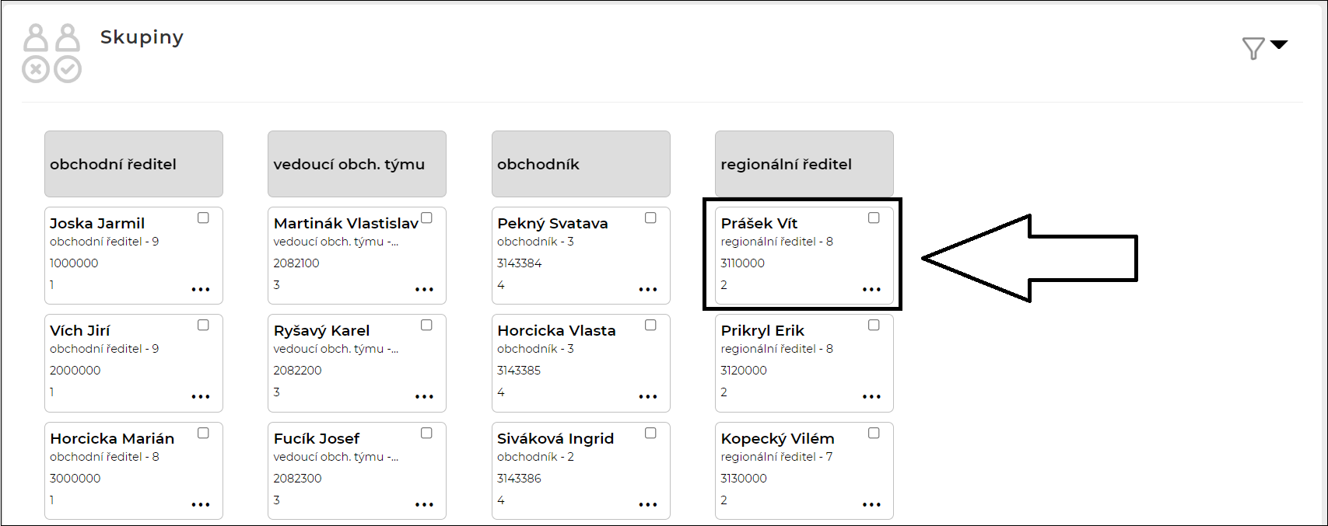Viewport: 1328px width, 526px height.
Task: Open three-dots menu on Pekný Svatava card
Action: click(x=648, y=290)
